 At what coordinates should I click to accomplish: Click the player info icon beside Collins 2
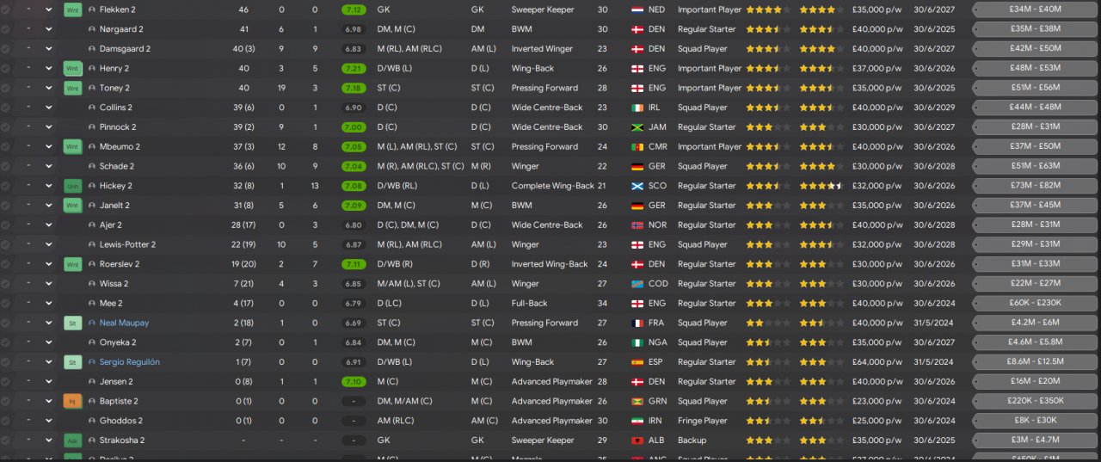tap(92, 108)
